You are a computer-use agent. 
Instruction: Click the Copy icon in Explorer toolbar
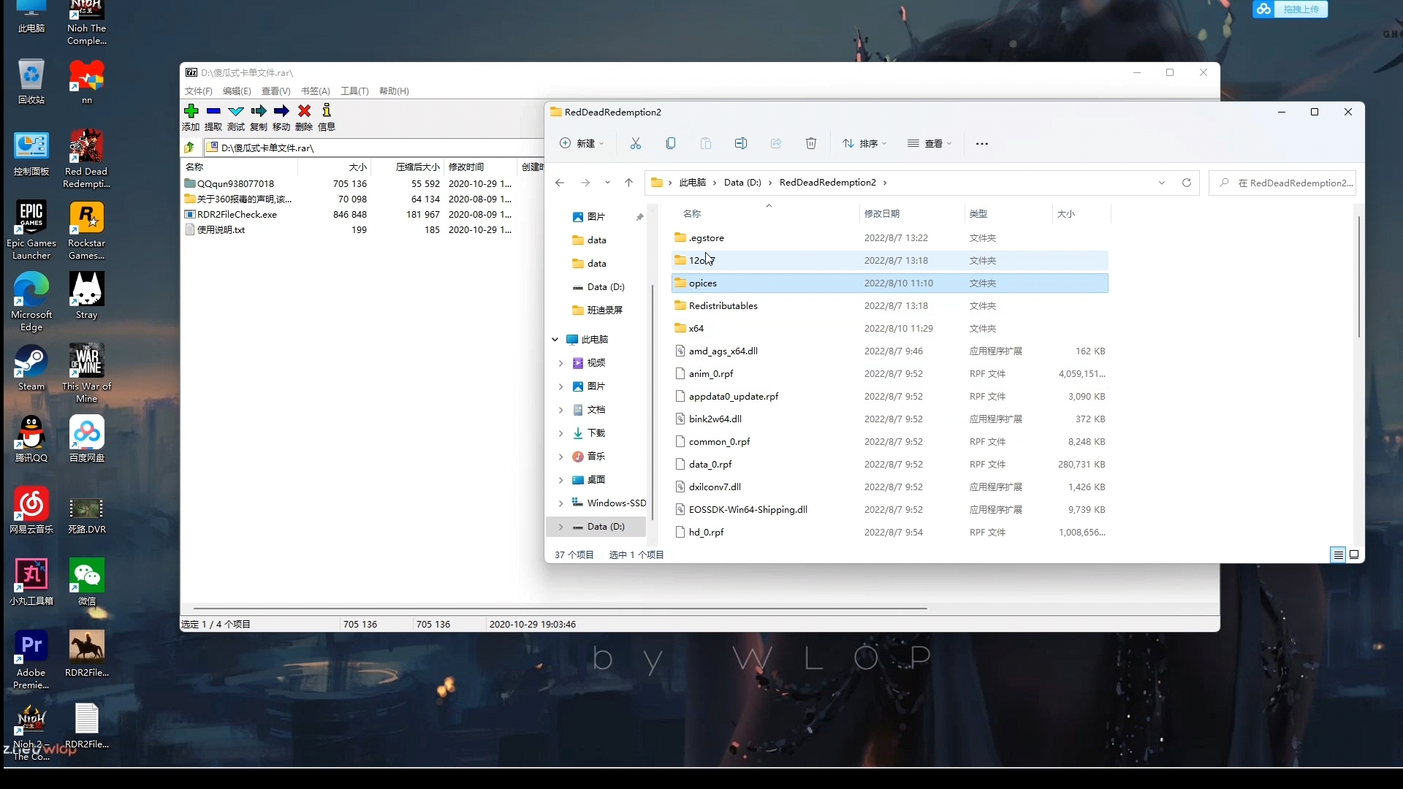pos(671,143)
